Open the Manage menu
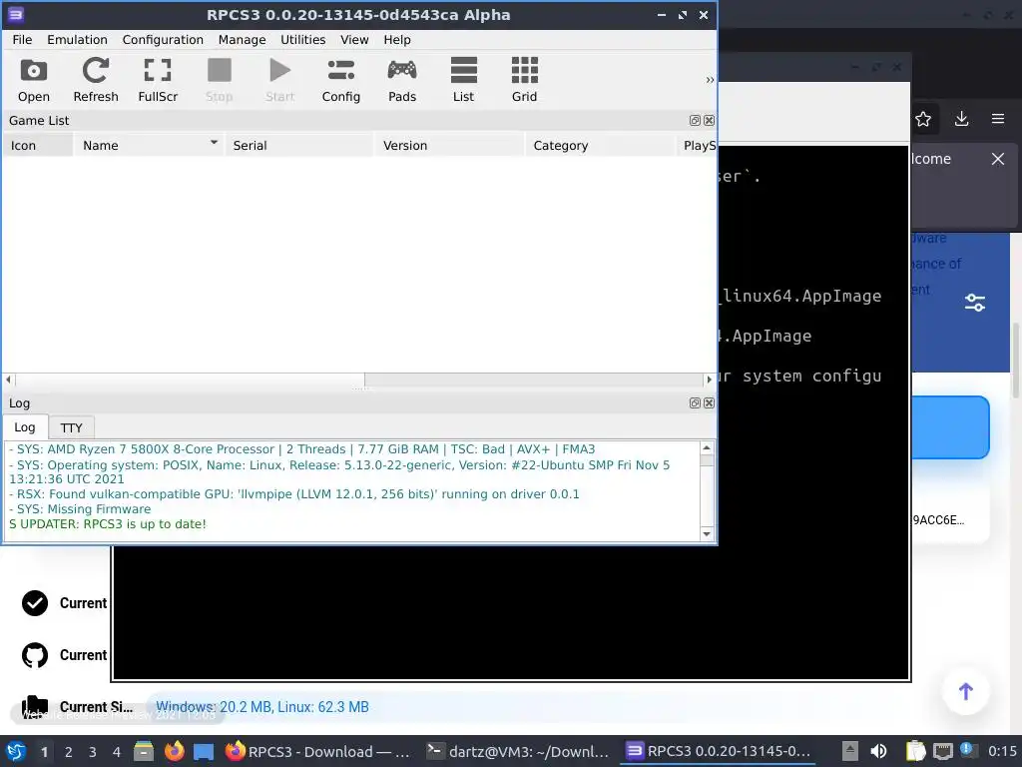Image resolution: width=1022 pixels, height=767 pixels. pyautogui.click(x=242, y=40)
